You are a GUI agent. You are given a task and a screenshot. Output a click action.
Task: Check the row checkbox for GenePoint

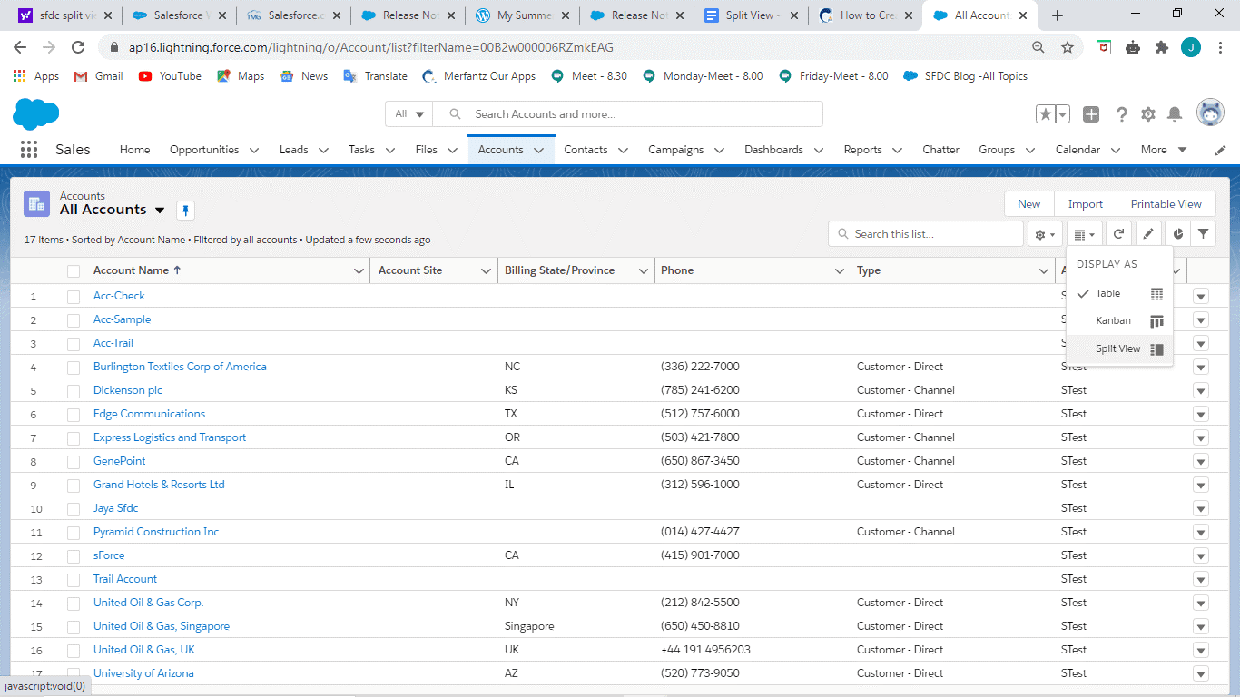coord(74,461)
